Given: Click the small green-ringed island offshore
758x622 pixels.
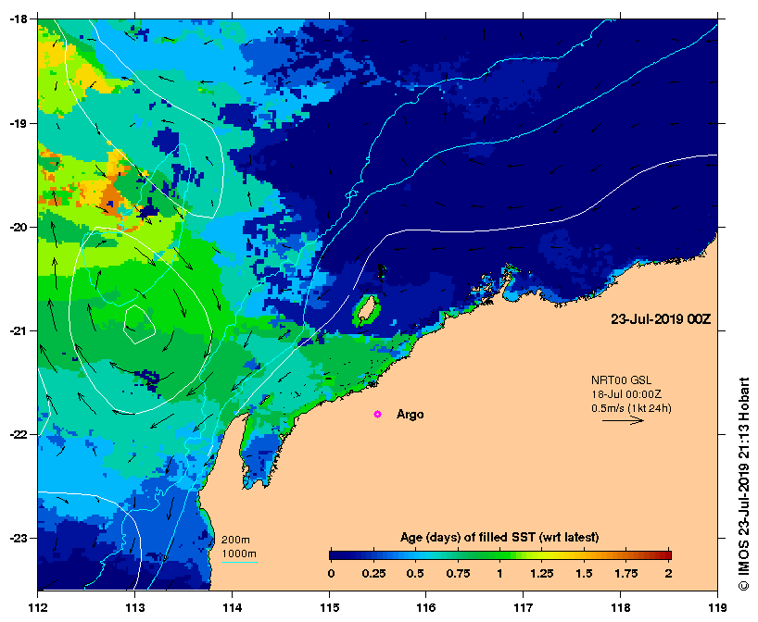Looking at the screenshot, I should (367, 310).
